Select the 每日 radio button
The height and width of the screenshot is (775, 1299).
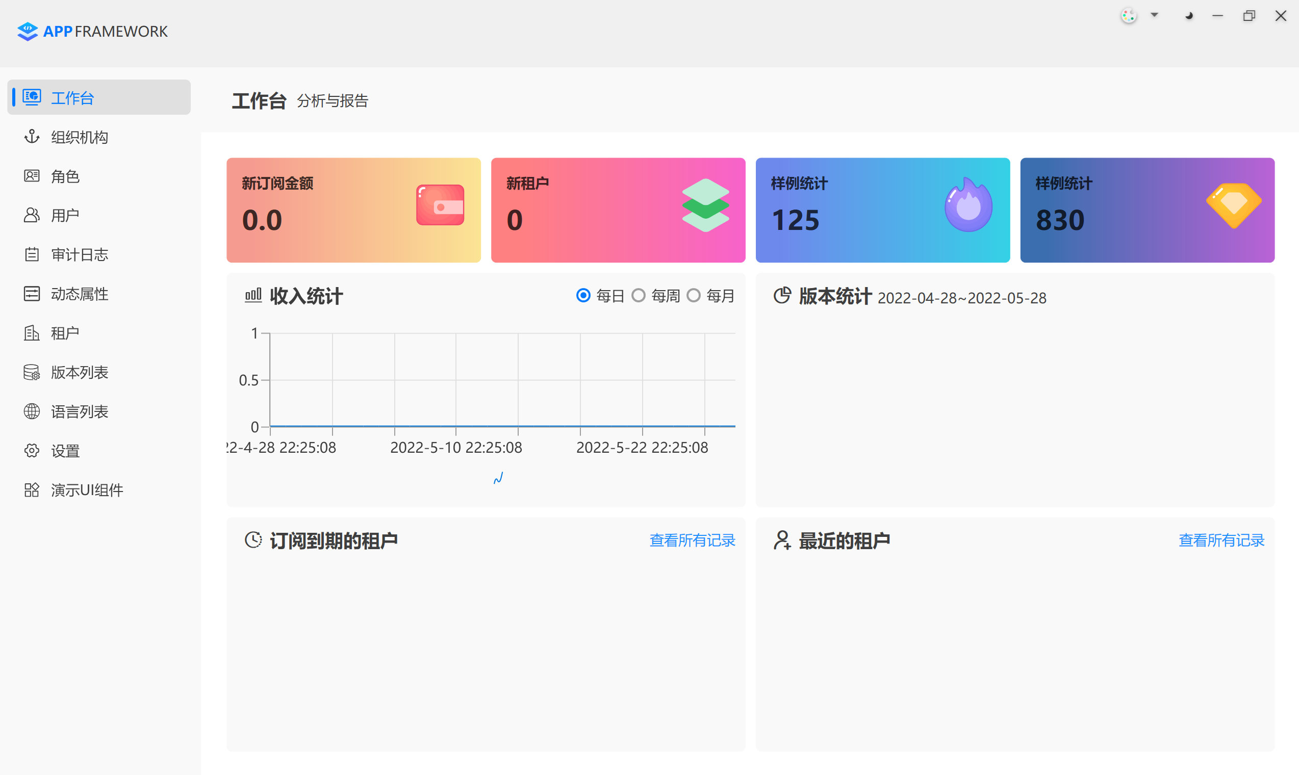tap(583, 296)
